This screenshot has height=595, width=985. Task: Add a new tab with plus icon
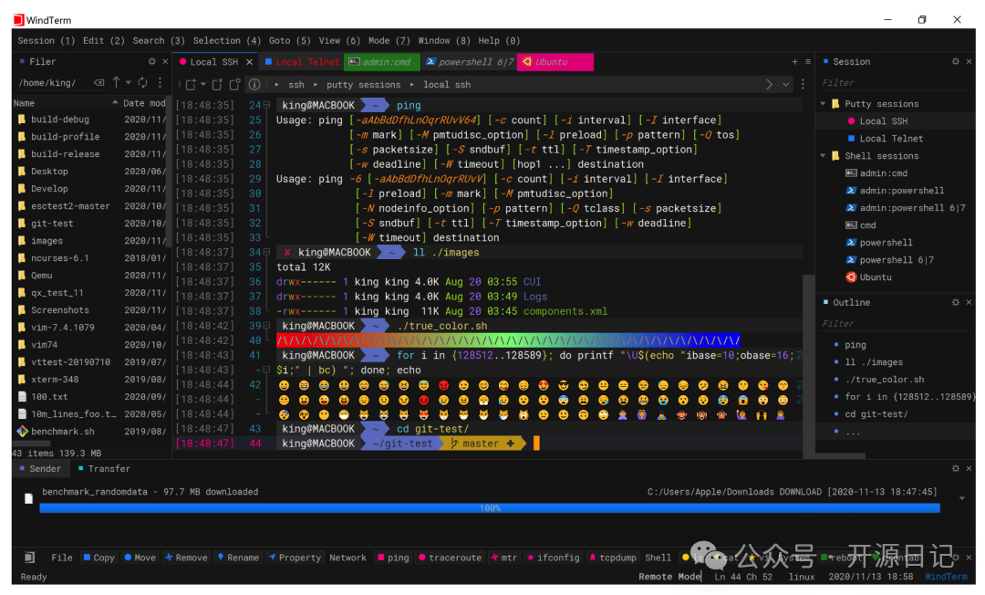pyautogui.click(x=794, y=62)
